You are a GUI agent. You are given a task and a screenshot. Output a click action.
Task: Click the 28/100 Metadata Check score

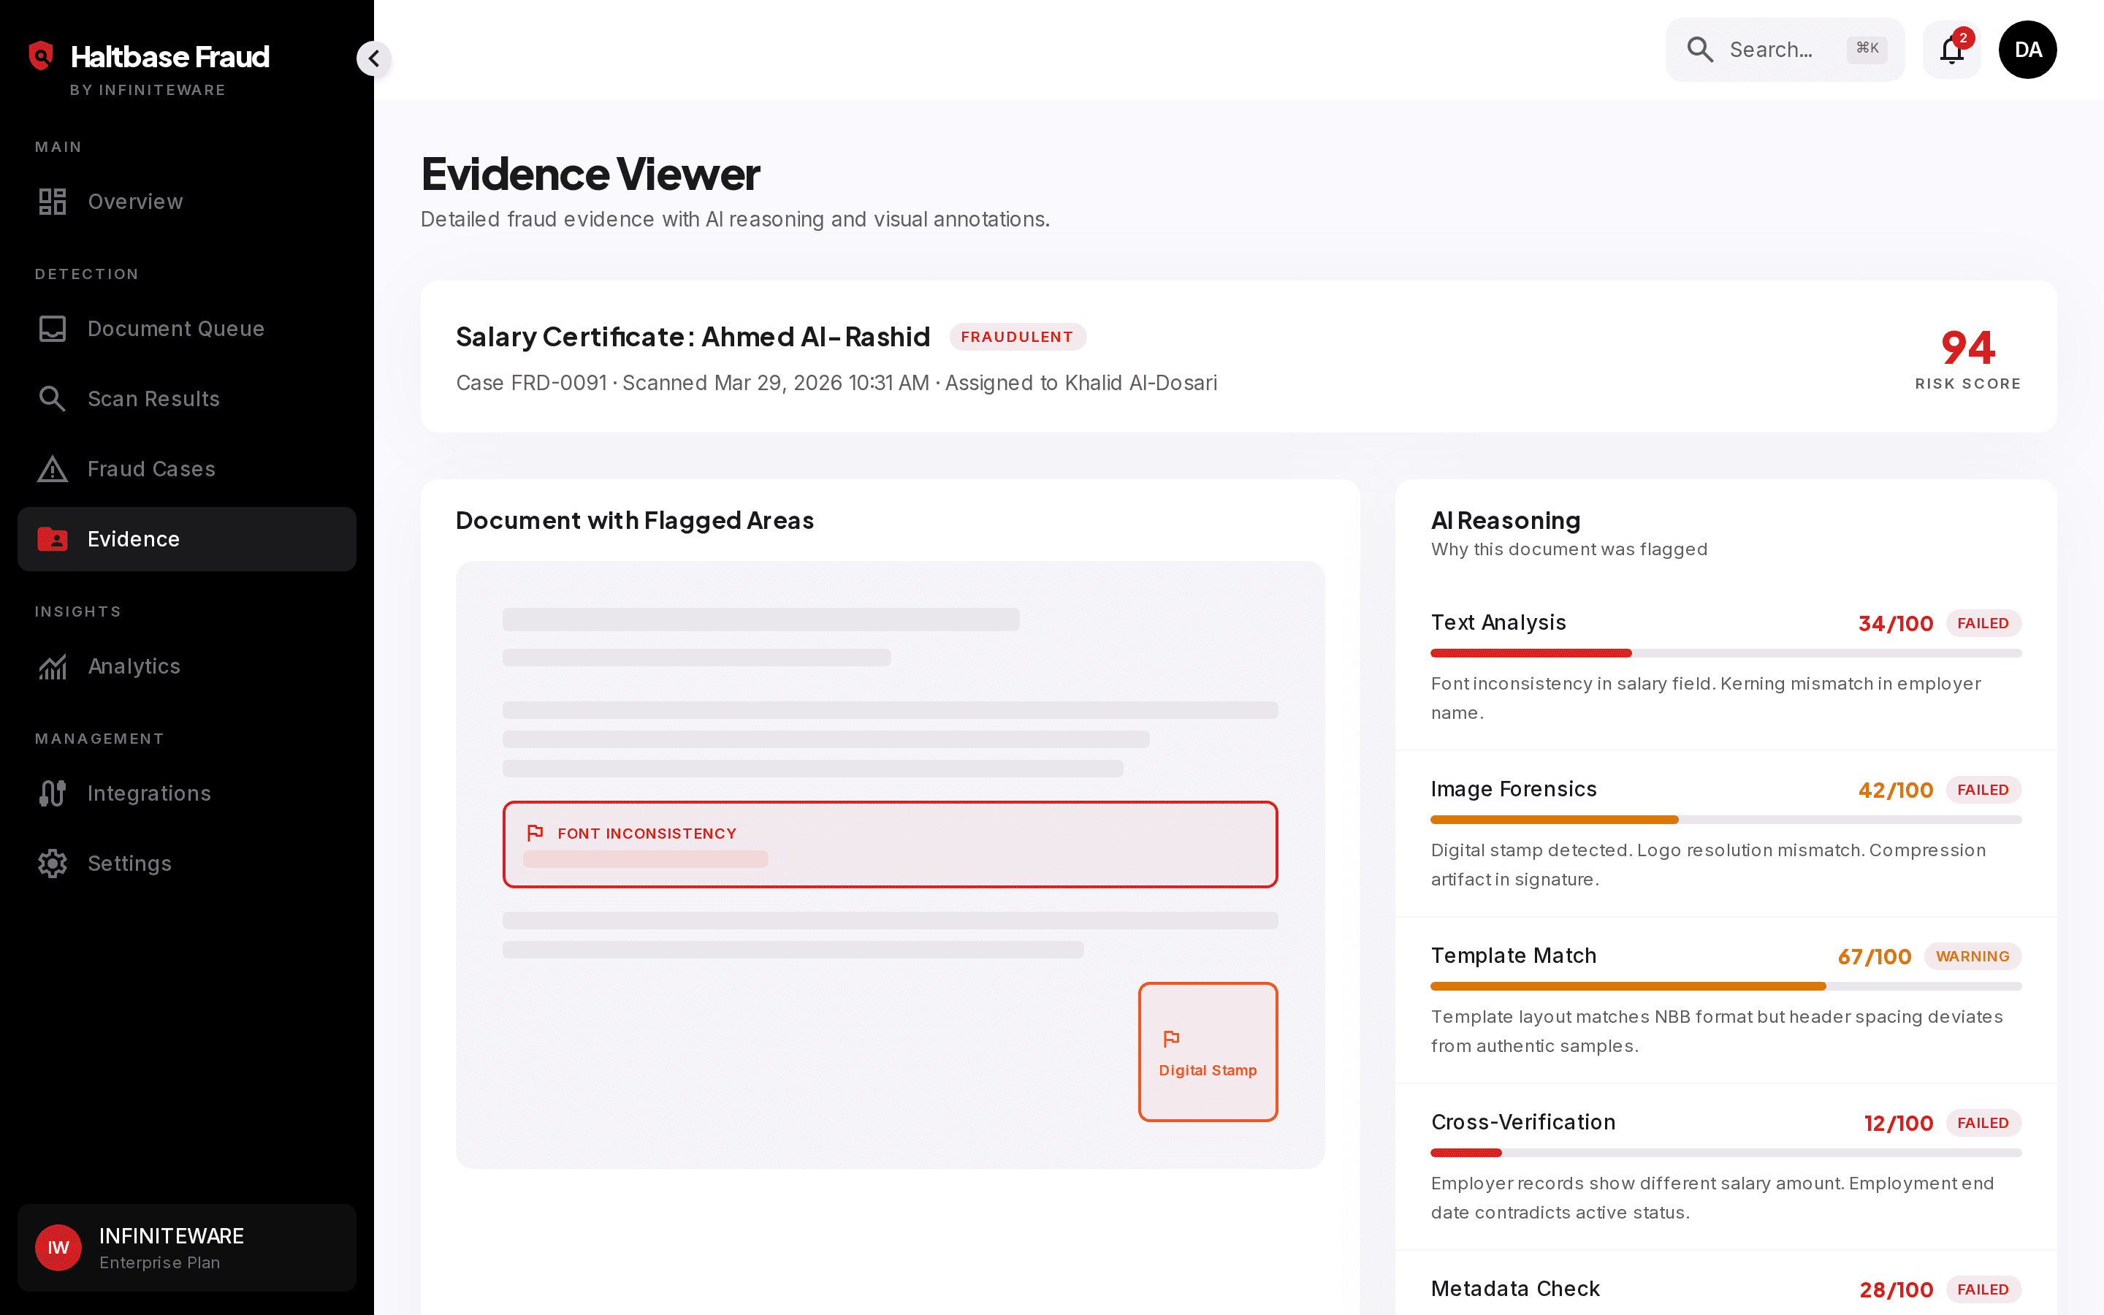1897,1289
